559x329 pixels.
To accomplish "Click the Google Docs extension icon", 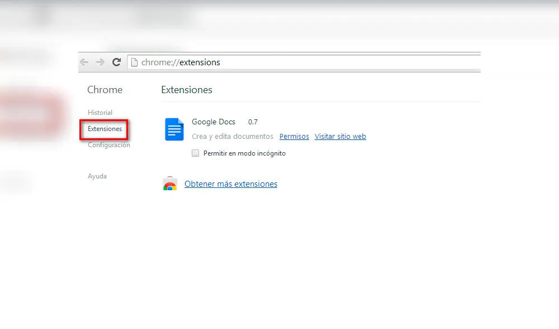I will coord(174,129).
